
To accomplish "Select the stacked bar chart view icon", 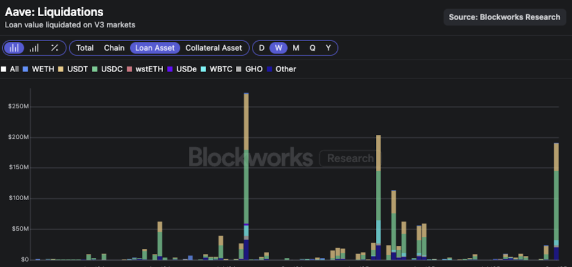I will pos(14,48).
